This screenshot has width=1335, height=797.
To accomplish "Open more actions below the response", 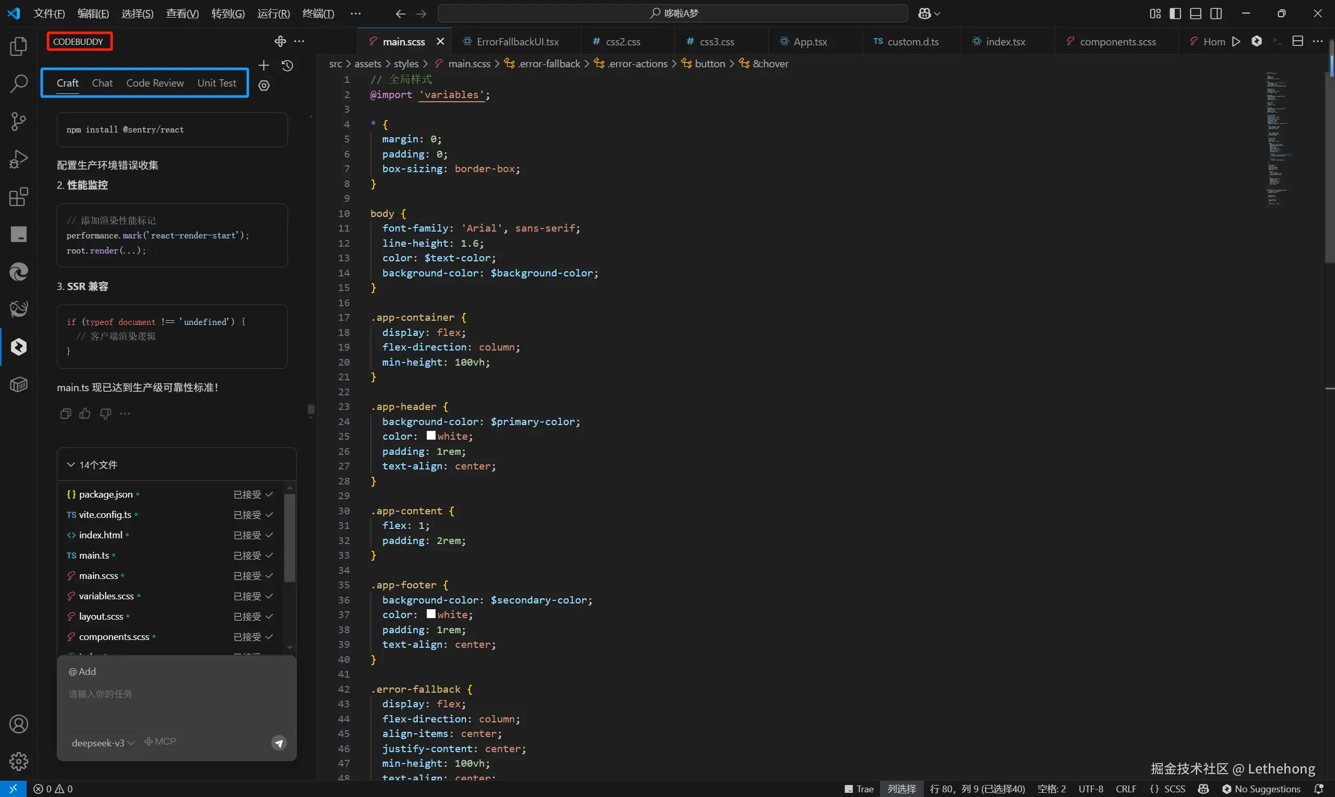I will pyautogui.click(x=125, y=414).
